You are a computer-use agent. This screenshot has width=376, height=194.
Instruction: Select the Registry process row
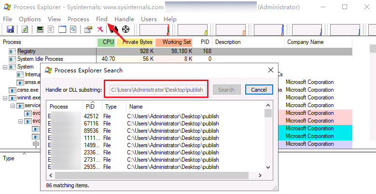(176, 51)
